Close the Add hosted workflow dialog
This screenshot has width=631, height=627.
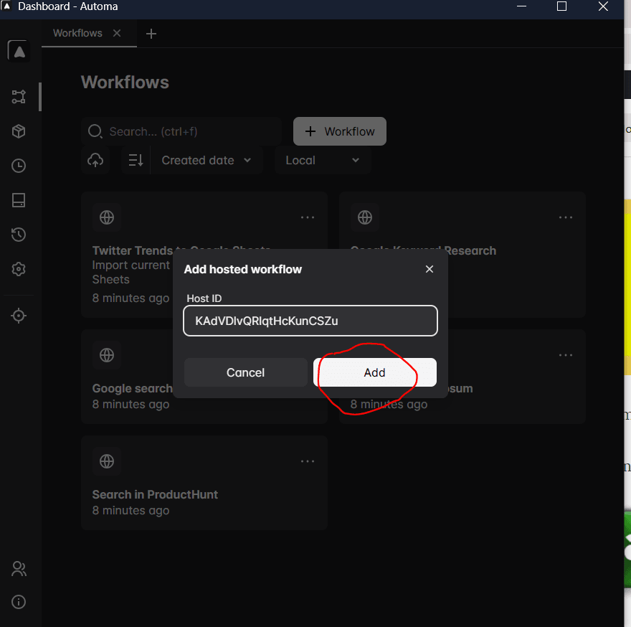[x=430, y=269]
